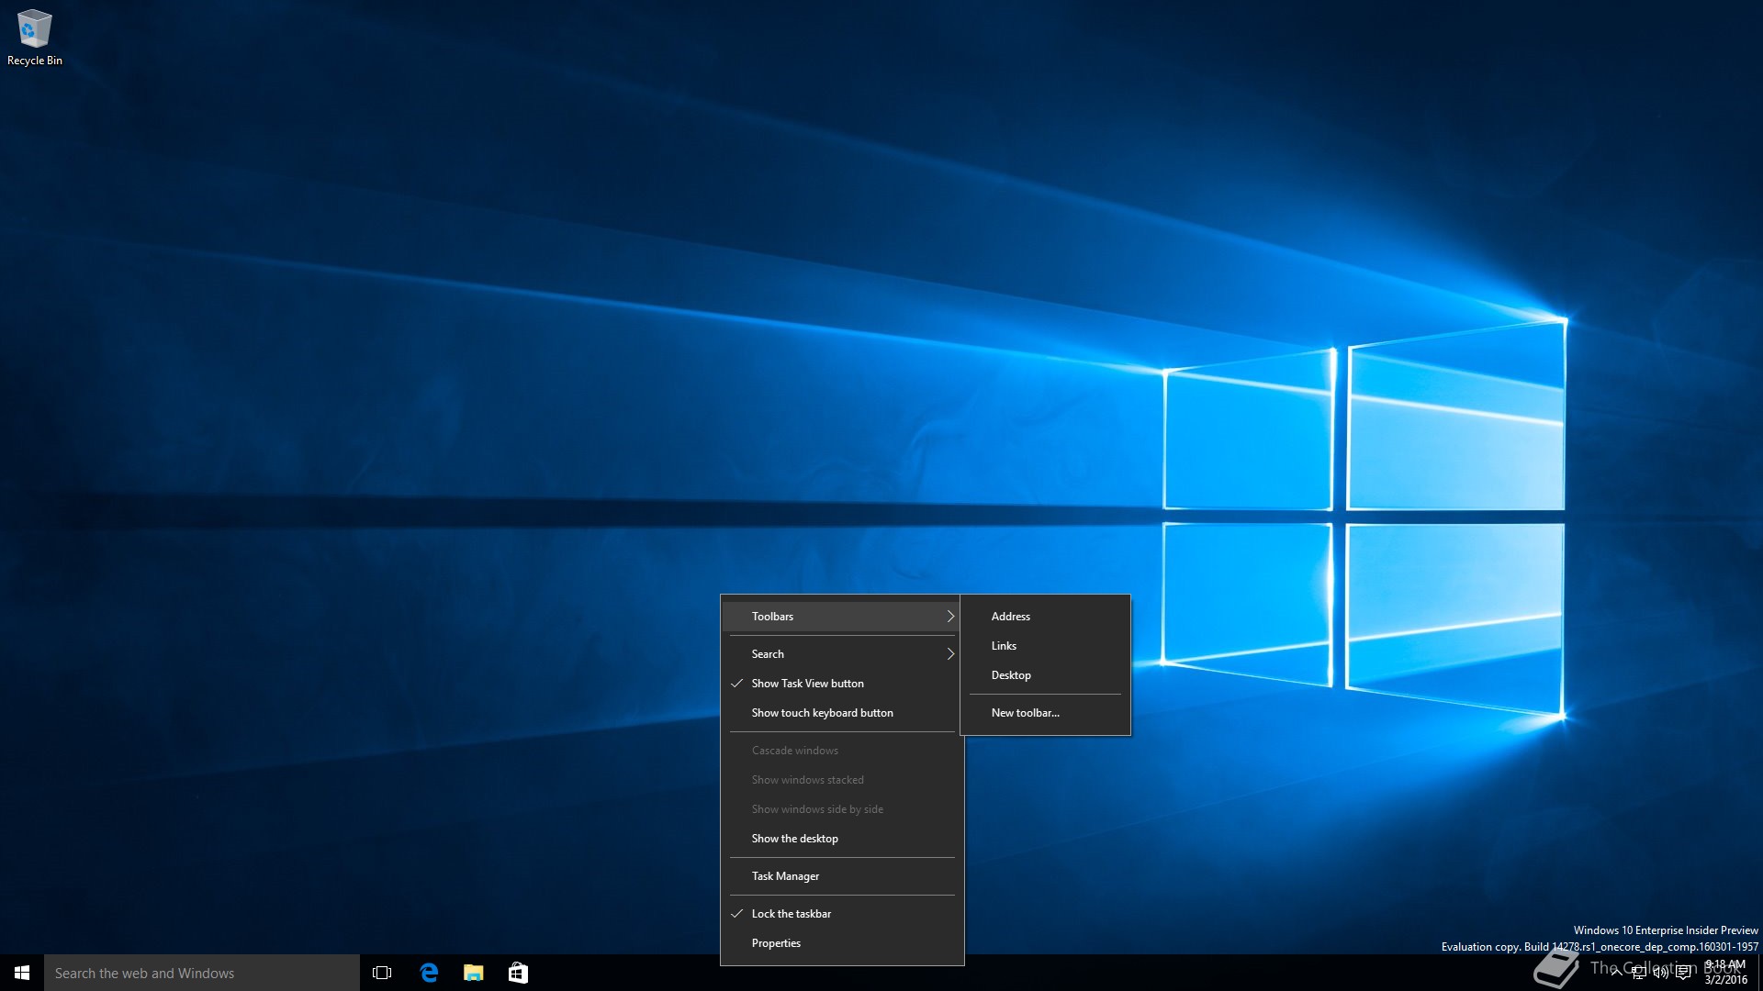This screenshot has height=991, width=1763.
Task: Open the volume control tray icon
Action: pyautogui.click(x=1660, y=973)
